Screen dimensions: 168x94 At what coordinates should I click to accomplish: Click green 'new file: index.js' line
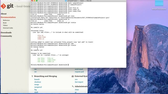46,62
